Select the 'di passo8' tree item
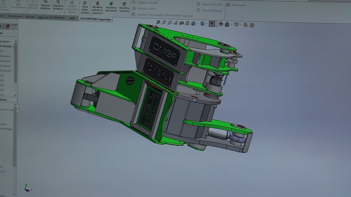 [x=5, y=71]
